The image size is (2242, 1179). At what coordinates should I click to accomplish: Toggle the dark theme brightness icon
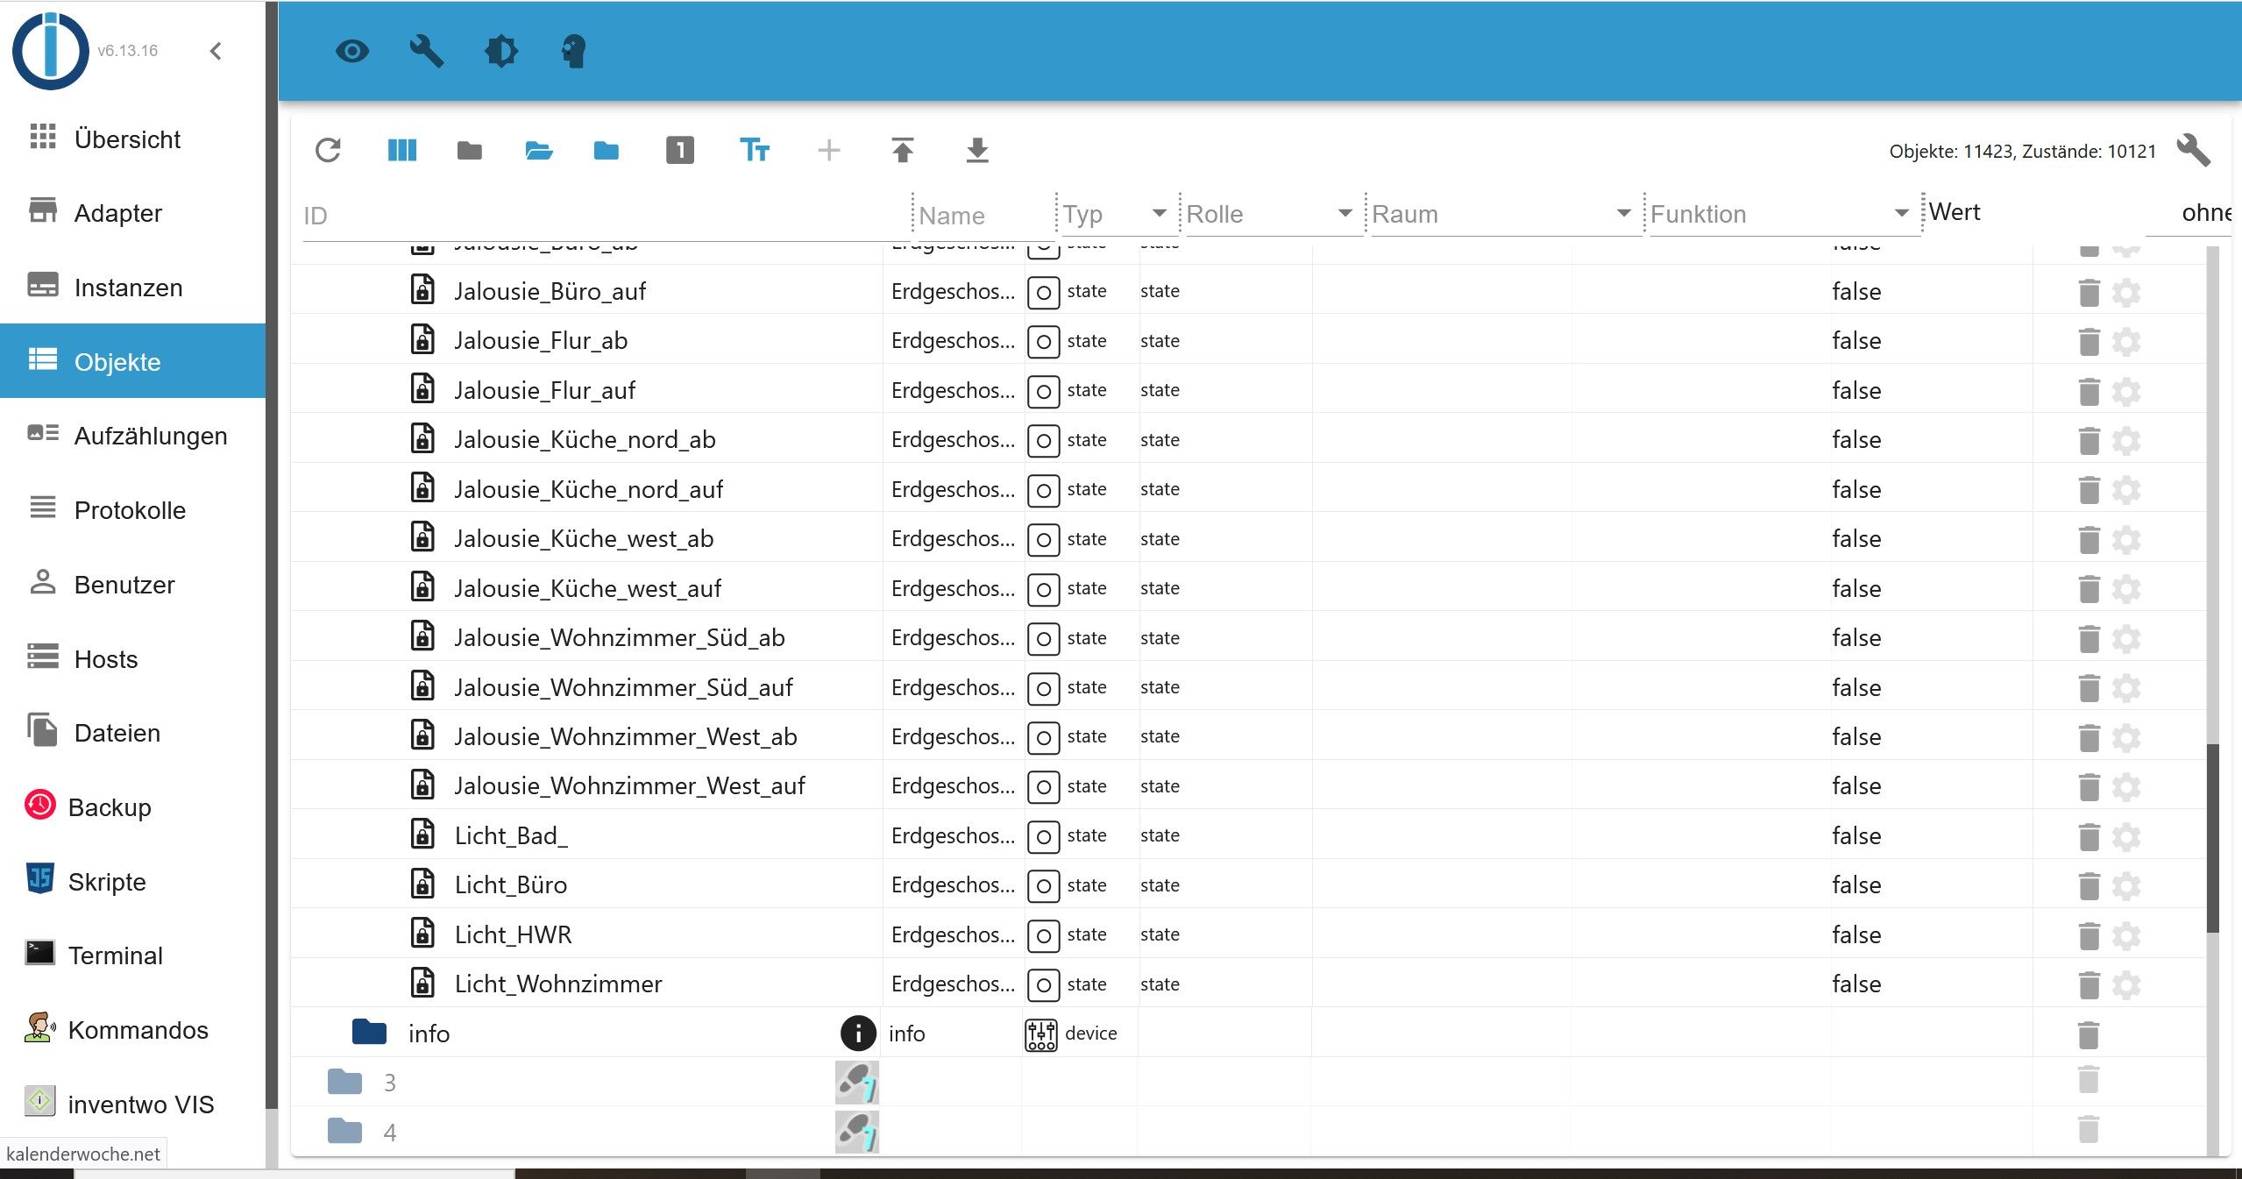coord(501,51)
